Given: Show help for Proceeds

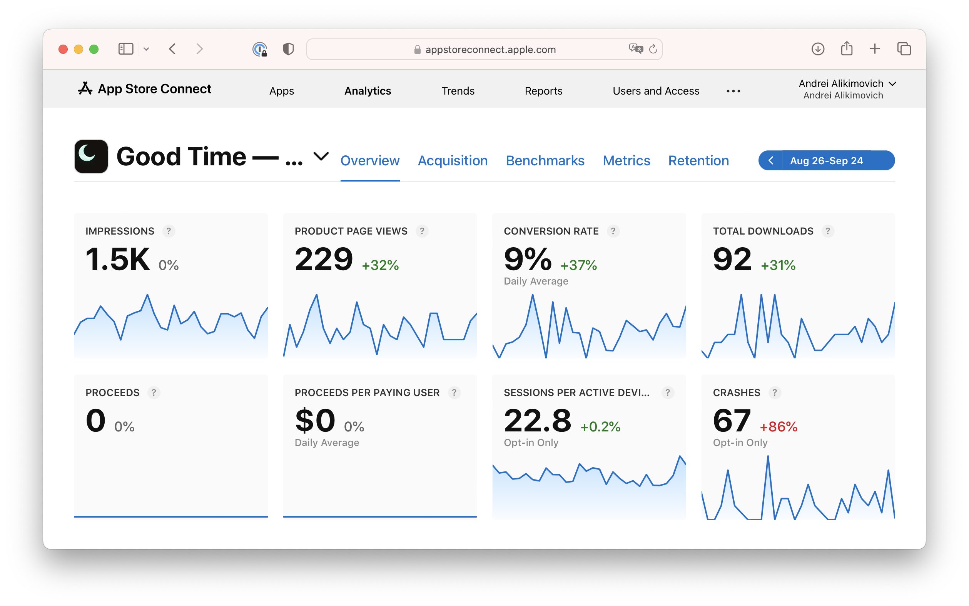Looking at the screenshot, I should coord(154,393).
